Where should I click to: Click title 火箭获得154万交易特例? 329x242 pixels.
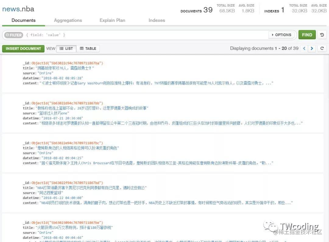click(x=74, y=228)
